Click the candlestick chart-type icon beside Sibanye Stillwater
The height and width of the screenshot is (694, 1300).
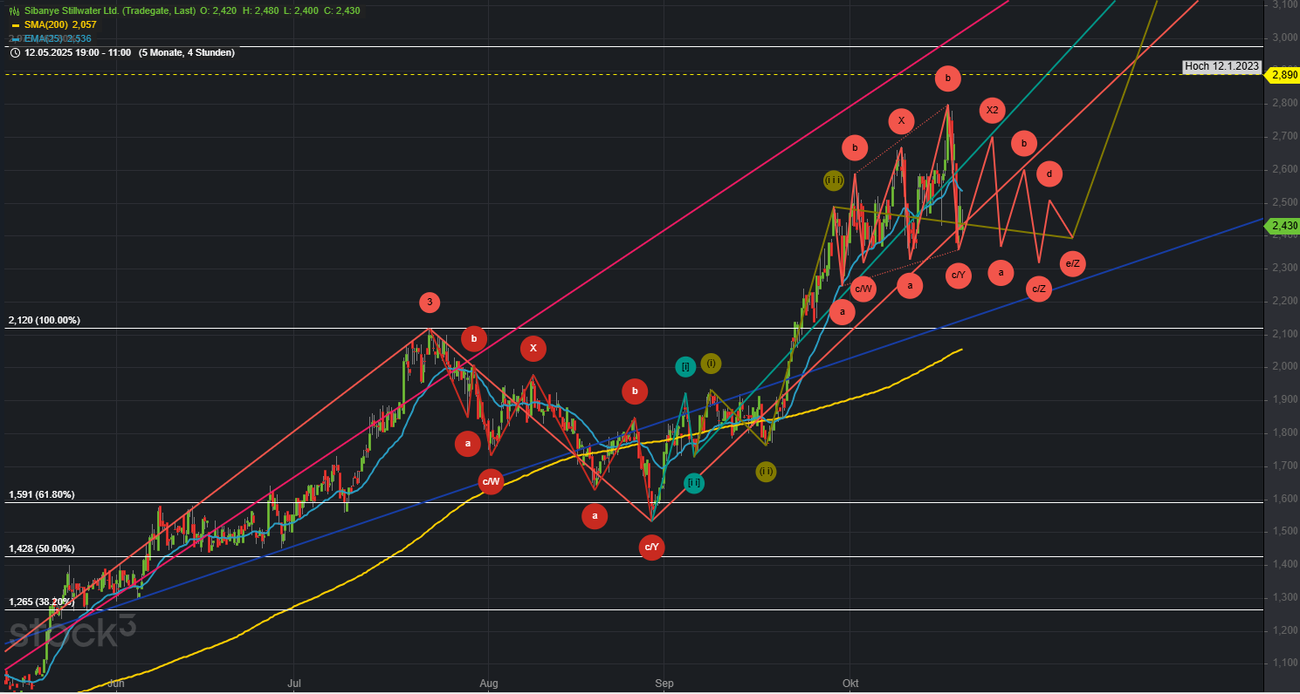click(14, 10)
